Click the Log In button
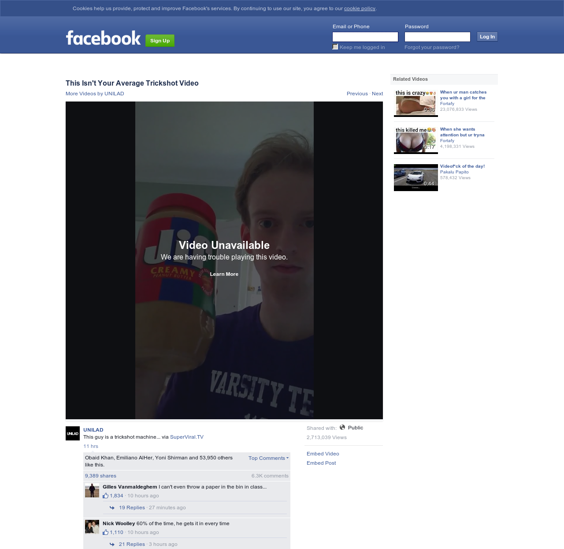Image resolution: width=564 pixels, height=549 pixels. pyautogui.click(x=487, y=37)
